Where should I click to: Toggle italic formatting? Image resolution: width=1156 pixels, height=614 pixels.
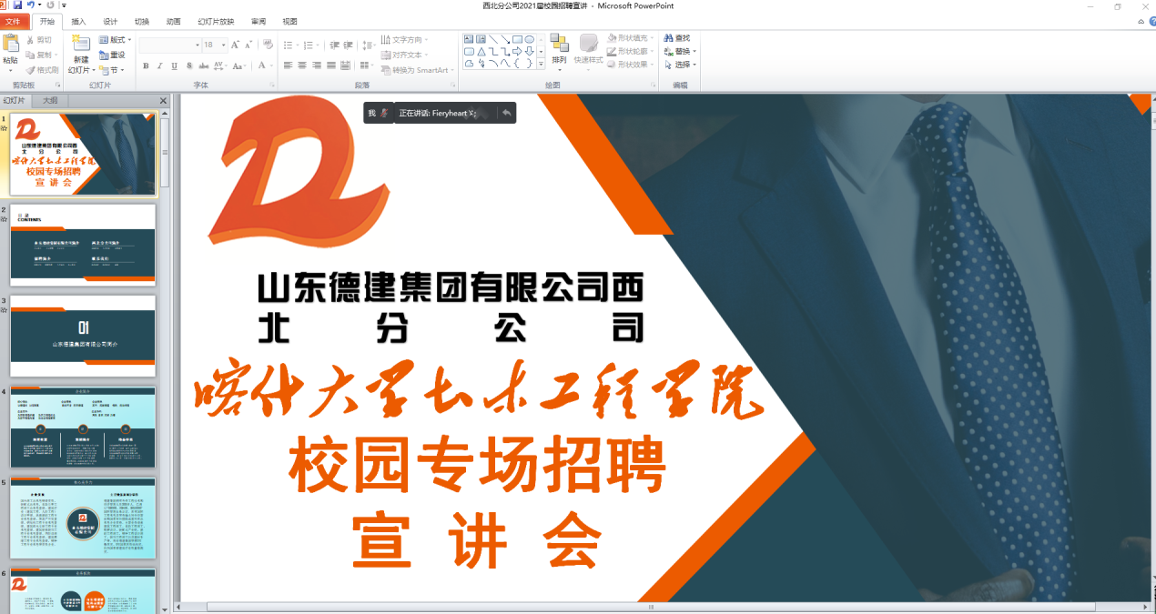click(159, 65)
